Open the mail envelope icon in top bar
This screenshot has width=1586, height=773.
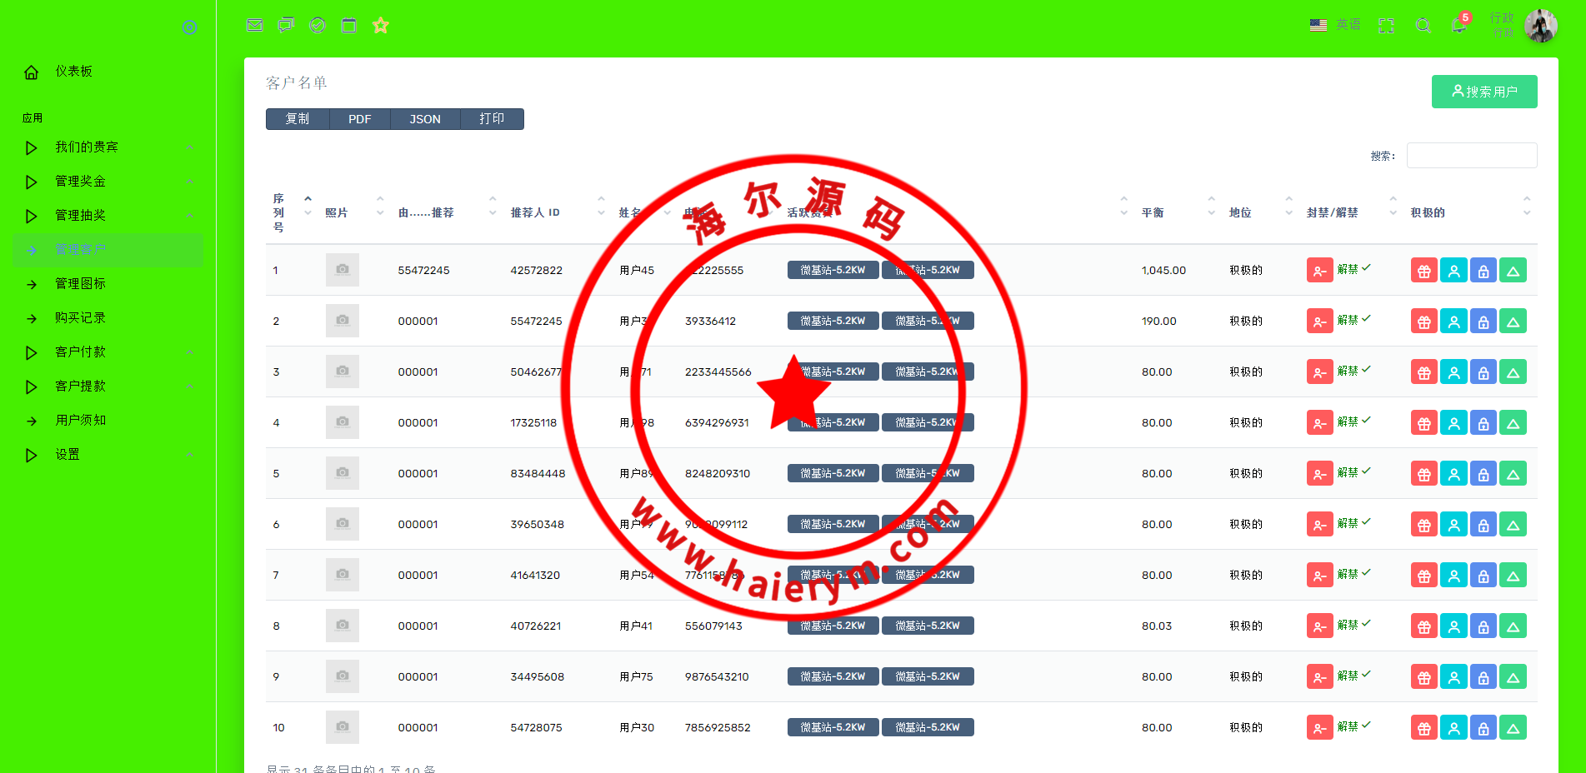(x=255, y=25)
